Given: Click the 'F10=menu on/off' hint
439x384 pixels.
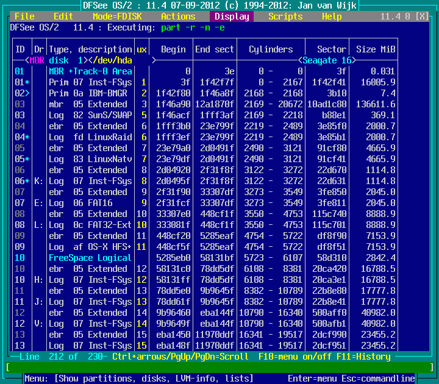Looking at the screenshot, I should point(295,357).
